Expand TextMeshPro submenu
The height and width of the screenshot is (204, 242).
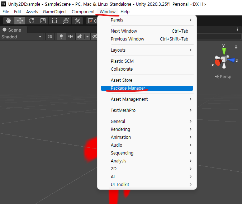pos(147,110)
